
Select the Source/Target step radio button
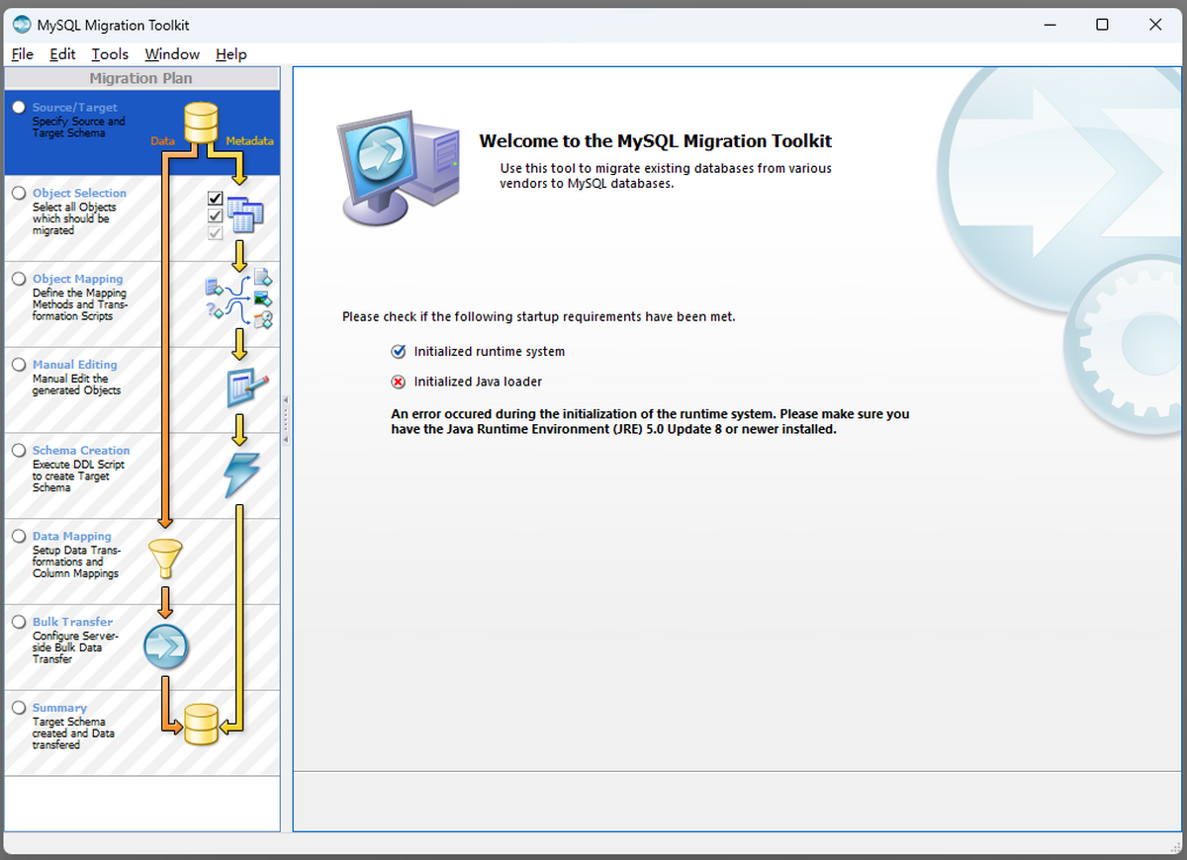pyautogui.click(x=18, y=107)
